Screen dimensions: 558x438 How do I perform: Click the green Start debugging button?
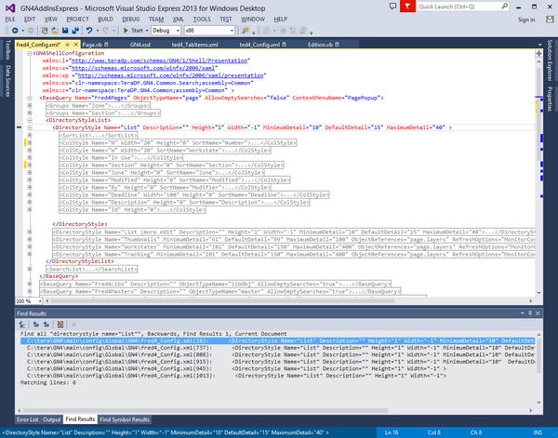[x=133, y=31]
